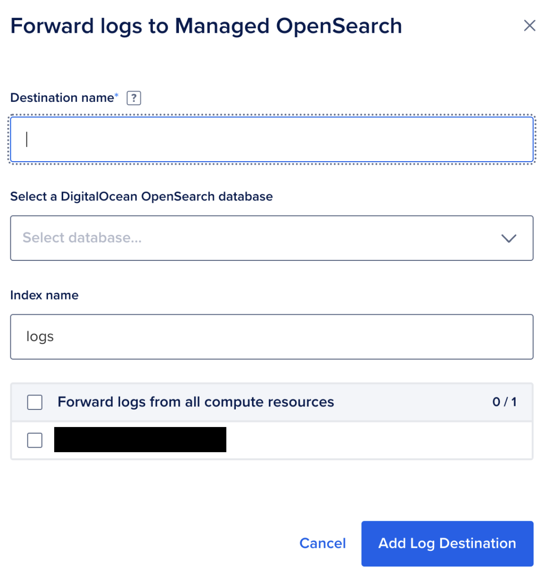Select the redacted resource name entry

140,440
